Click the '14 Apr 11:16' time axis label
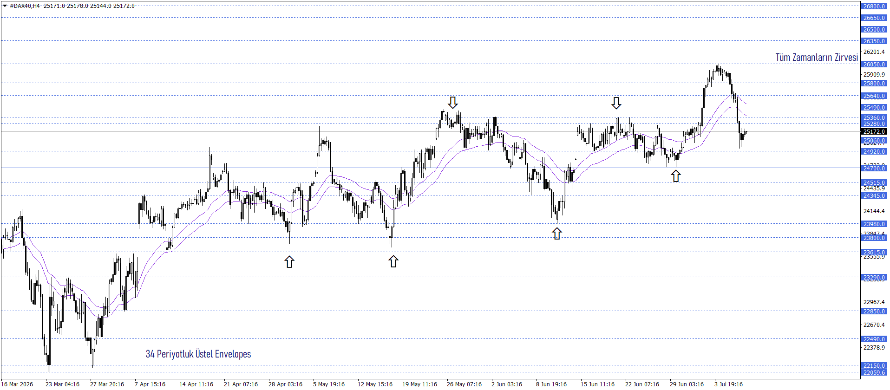Screen dimensions: 890x390 point(196,384)
